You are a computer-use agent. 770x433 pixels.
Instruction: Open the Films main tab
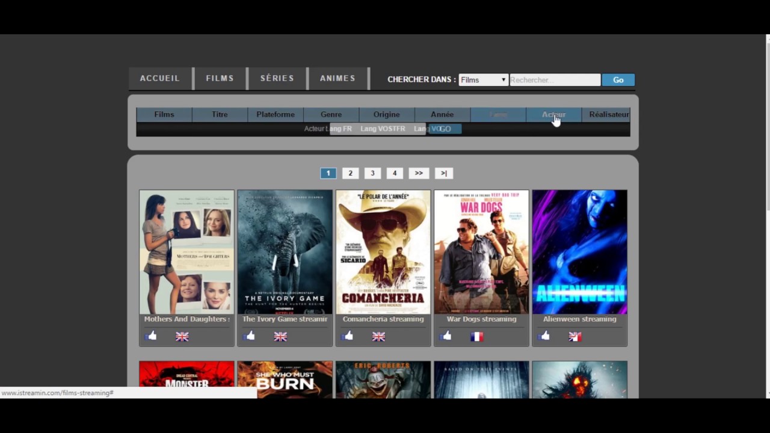[x=220, y=78]
